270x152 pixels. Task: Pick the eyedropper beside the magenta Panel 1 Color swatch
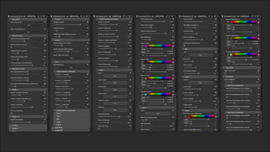point(142,46)
